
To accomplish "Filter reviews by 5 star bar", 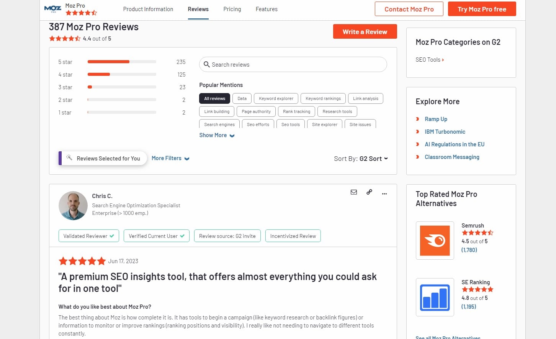I will (122, 62).
